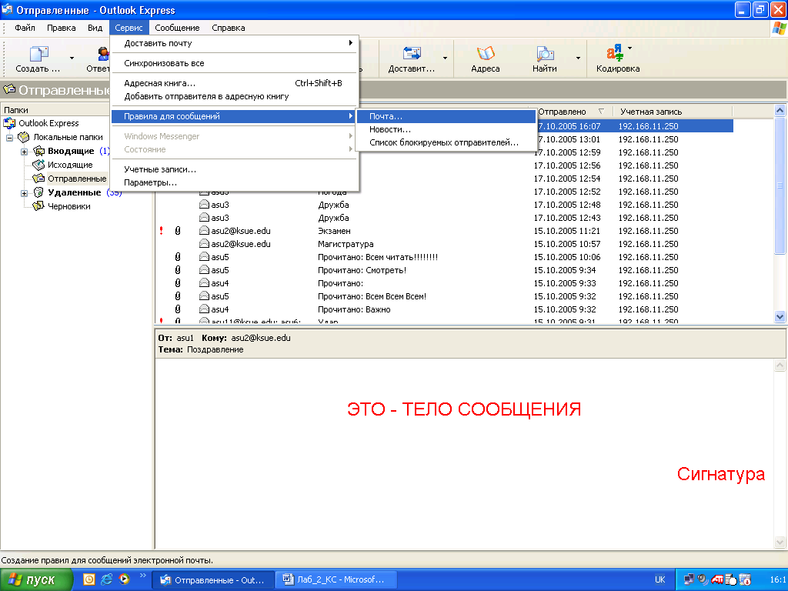Viewport: 788px width, 591px height.
Task: Select message Прочитано: Всем читать!!!!!!!!
Action: pos(444,257)
